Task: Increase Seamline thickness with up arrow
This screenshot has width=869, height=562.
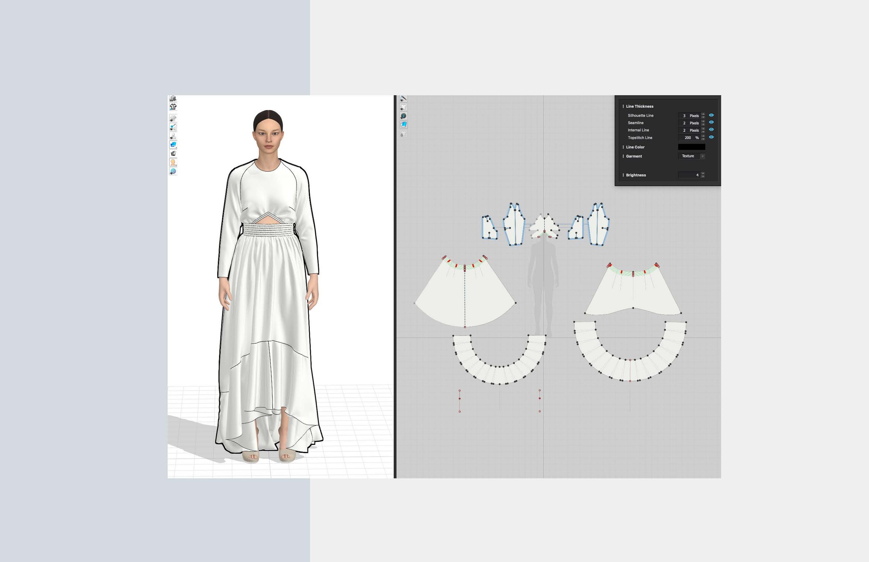Action: coord(703,122)
